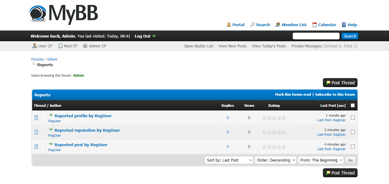
Task: Open Member List page
Action: point(294,25)
